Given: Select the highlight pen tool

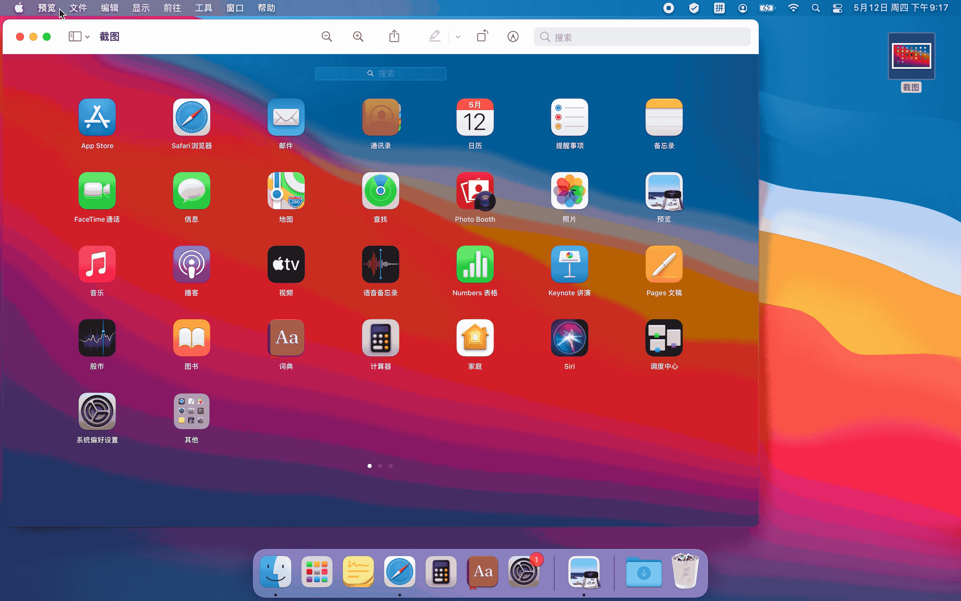Looking at the screenshot, I should click(x=435, y=36).
